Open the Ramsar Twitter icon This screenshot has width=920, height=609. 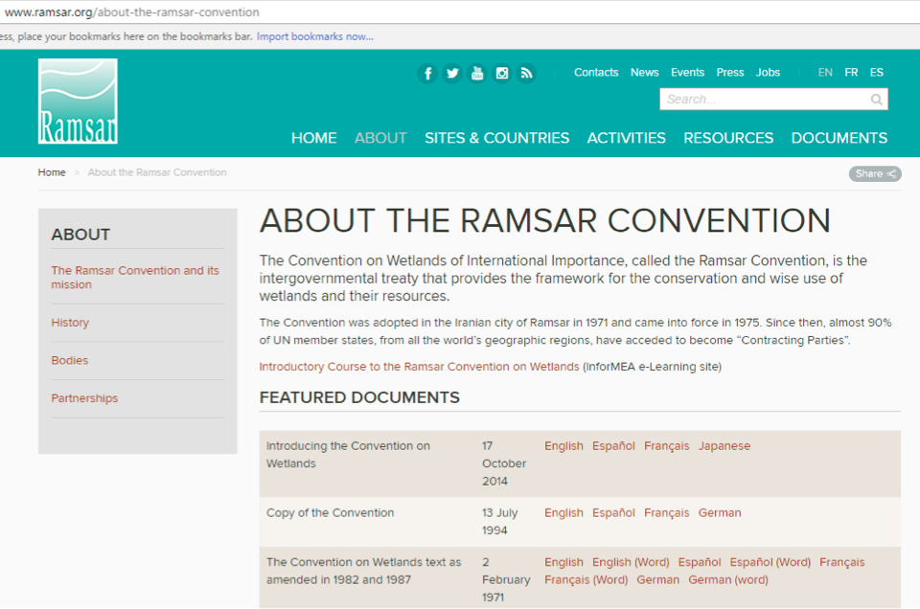coord(452,74)
